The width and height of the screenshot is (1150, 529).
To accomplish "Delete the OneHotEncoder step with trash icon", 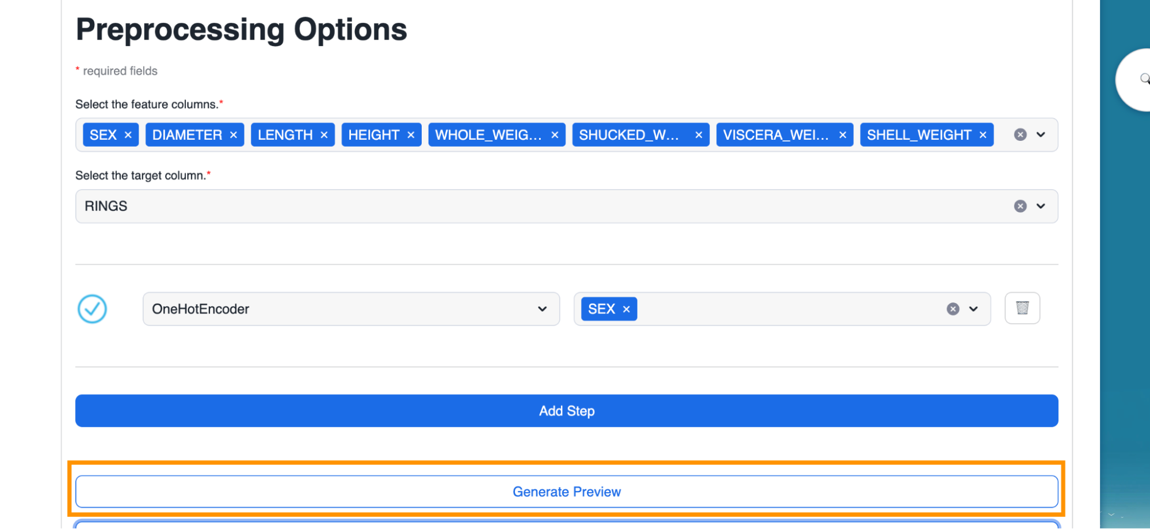I will (1022, 308).
